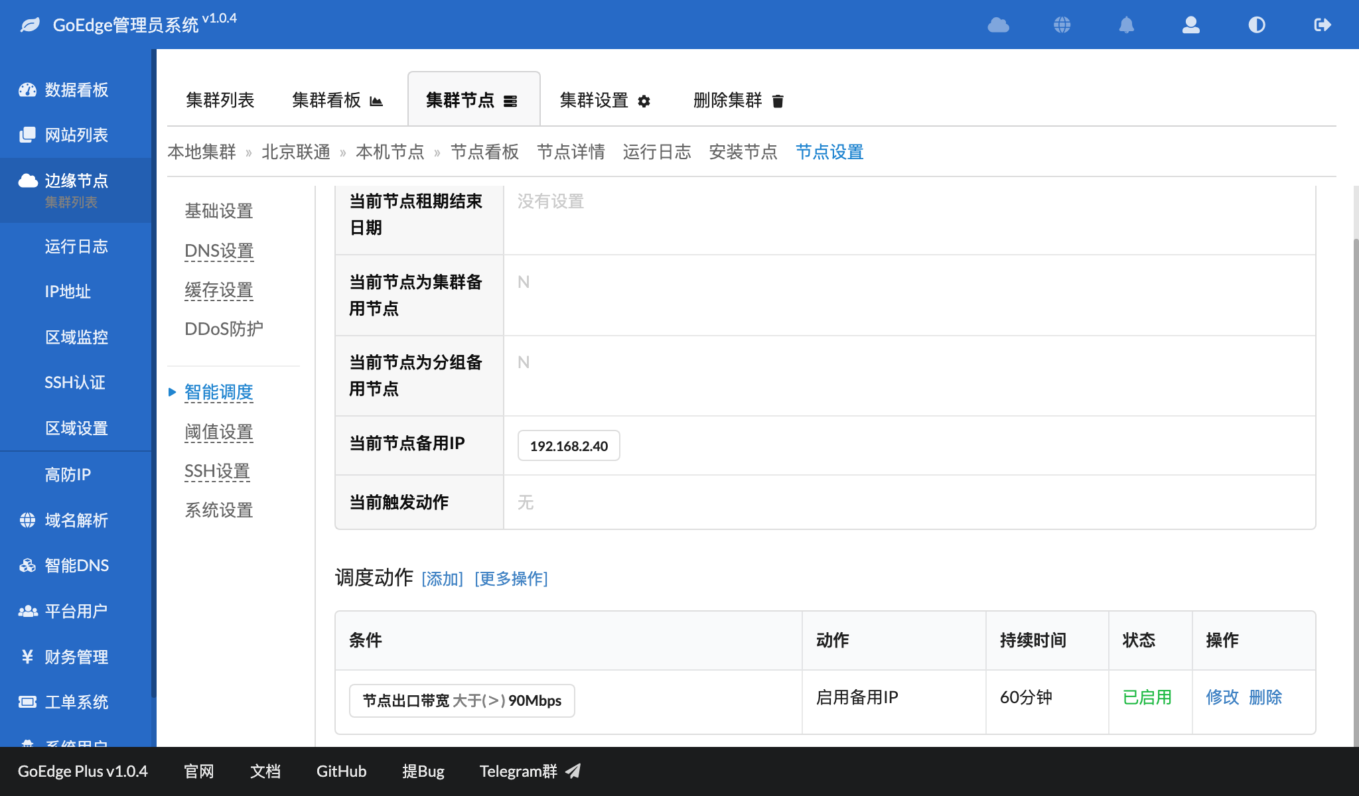Open sidebar 区域监控 item

click(76, 338)
